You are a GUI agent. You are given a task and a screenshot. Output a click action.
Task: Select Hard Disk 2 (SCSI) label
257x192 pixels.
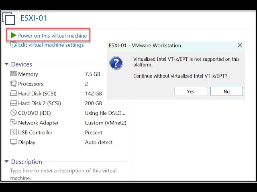tap(39, 103)
